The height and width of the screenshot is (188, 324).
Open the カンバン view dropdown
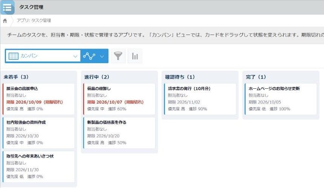pos(43,56)
